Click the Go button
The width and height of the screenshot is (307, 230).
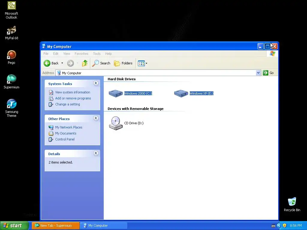click(x=268, y=73)
